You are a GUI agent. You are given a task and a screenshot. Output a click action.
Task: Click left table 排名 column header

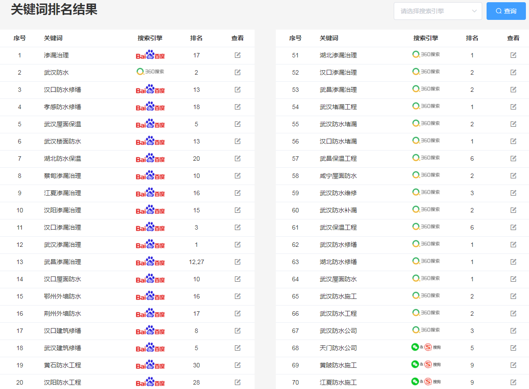196,38
